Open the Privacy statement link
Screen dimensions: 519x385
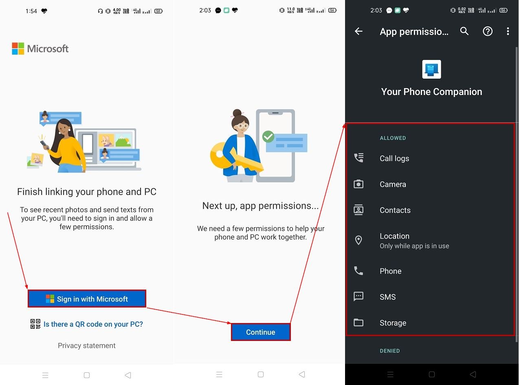[86, 345]
